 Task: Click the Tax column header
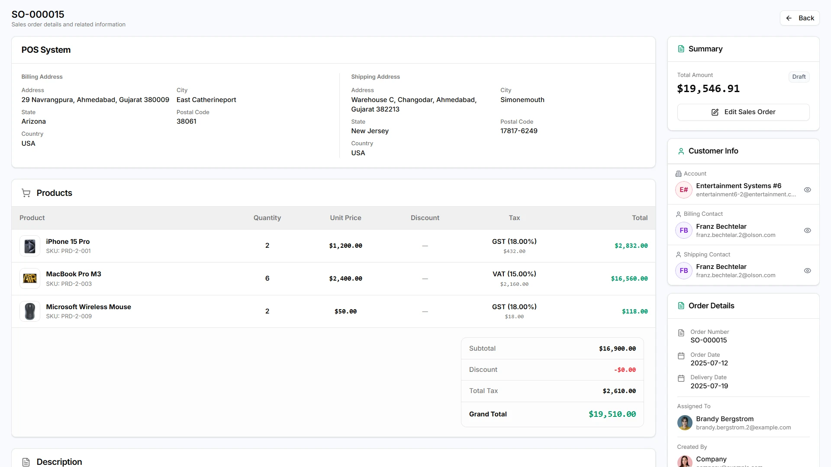coord(514,218)
